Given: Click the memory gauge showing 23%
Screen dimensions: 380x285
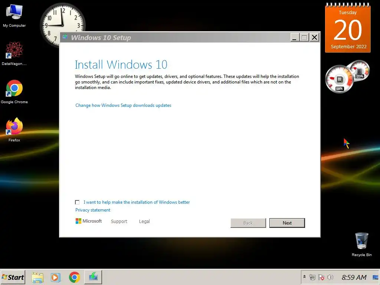Looking at the screenshot, I should click(x=359, y=71).
